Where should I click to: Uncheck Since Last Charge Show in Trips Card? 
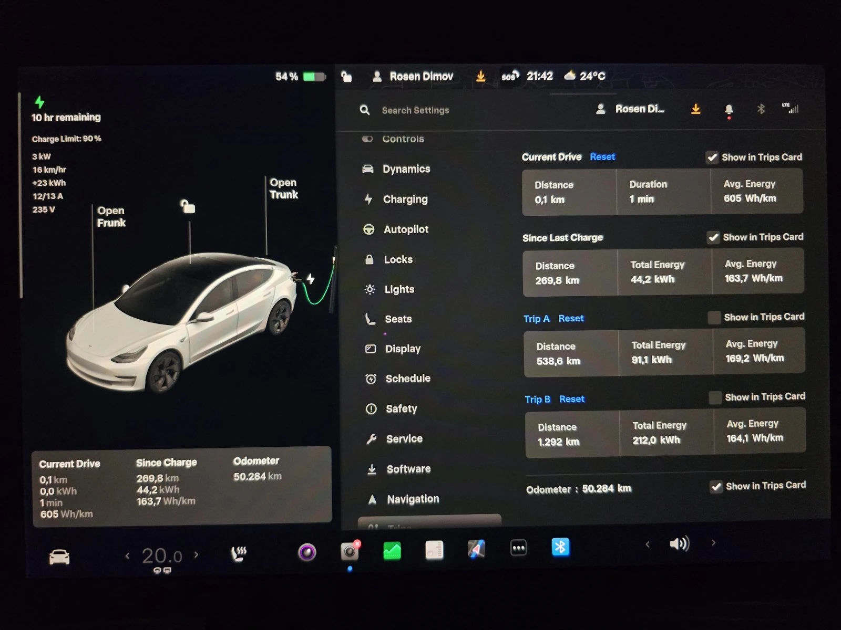pos(713,237)
